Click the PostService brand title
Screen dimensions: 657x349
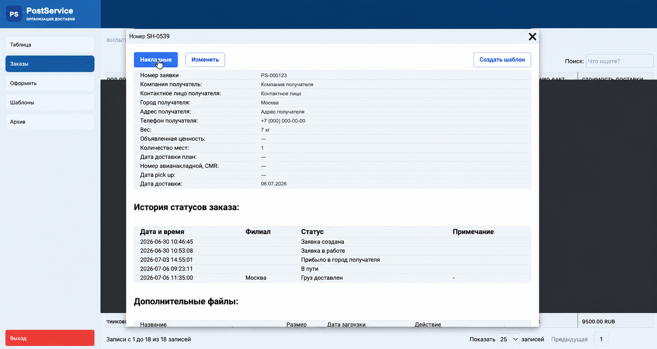point(50,11)
